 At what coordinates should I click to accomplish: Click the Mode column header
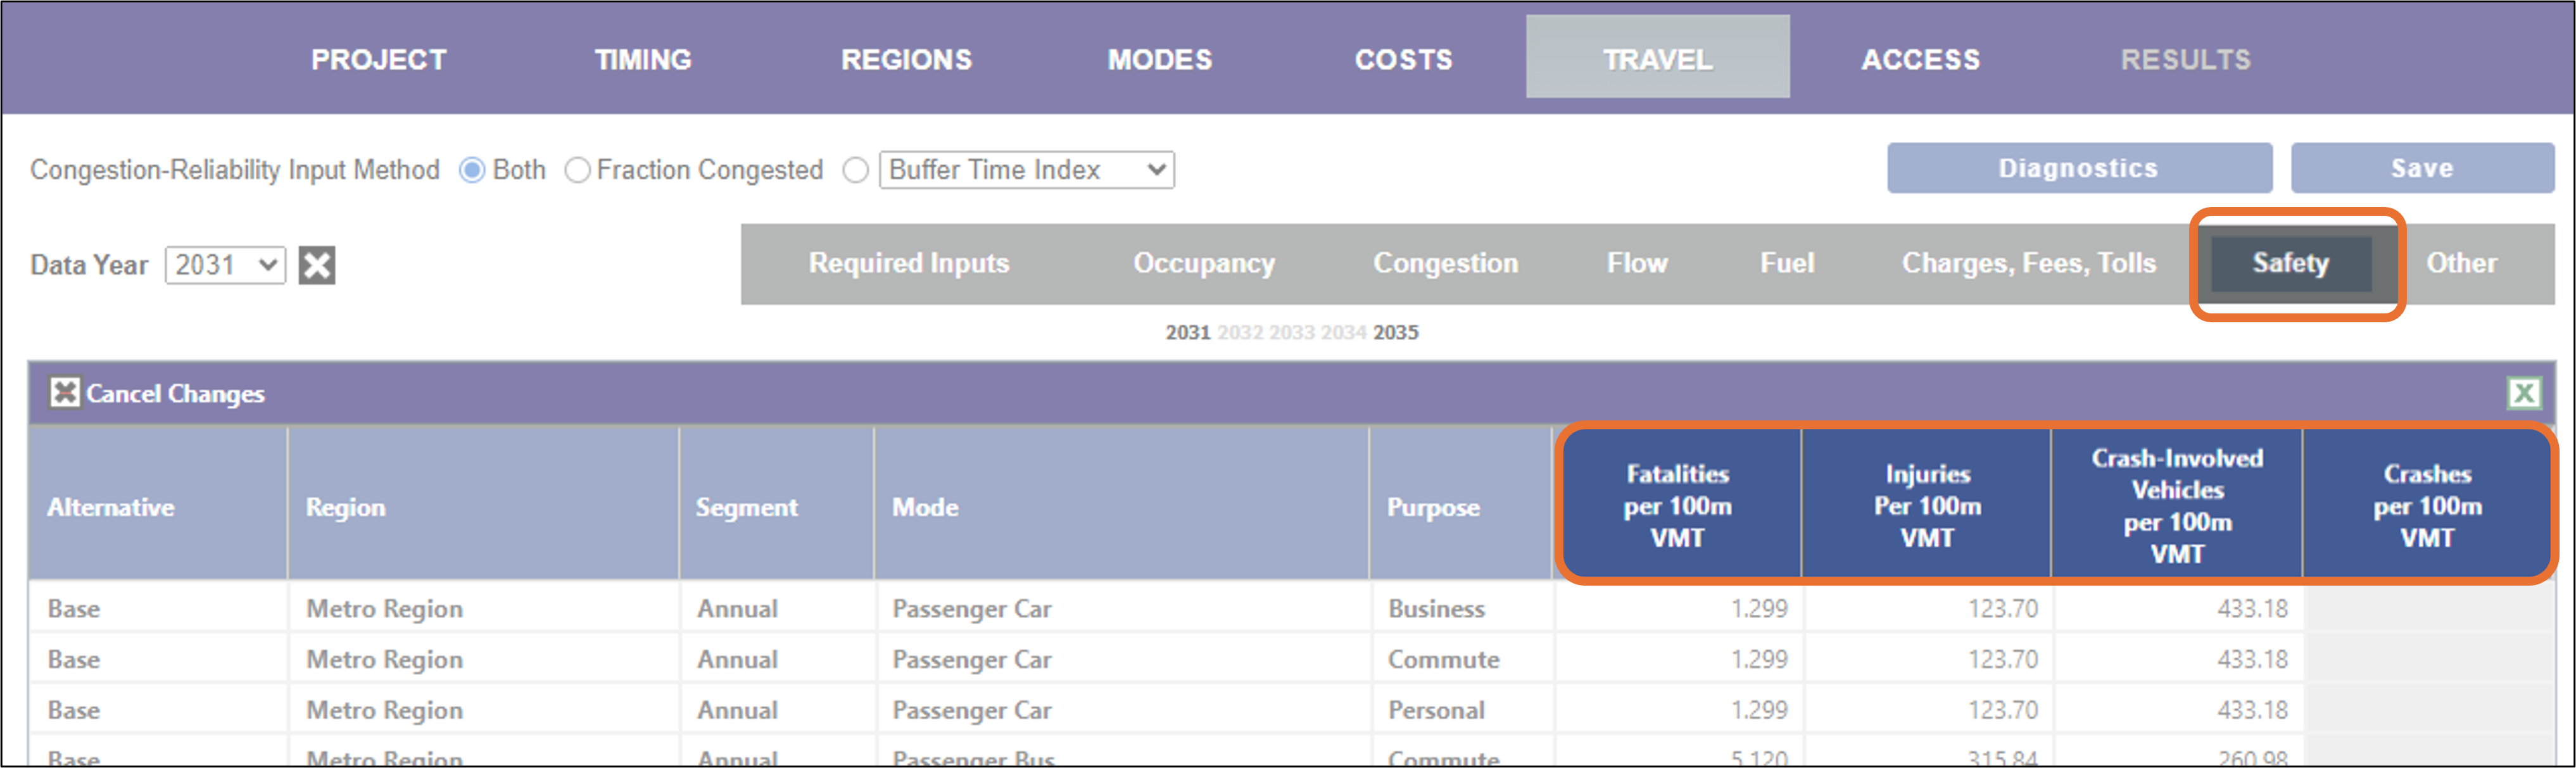(1121, 504)
